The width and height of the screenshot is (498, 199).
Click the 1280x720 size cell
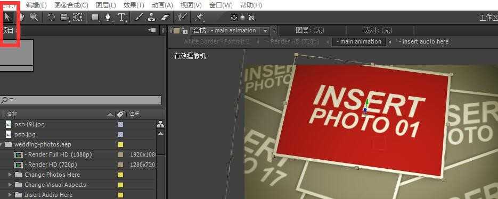[143, 165]
